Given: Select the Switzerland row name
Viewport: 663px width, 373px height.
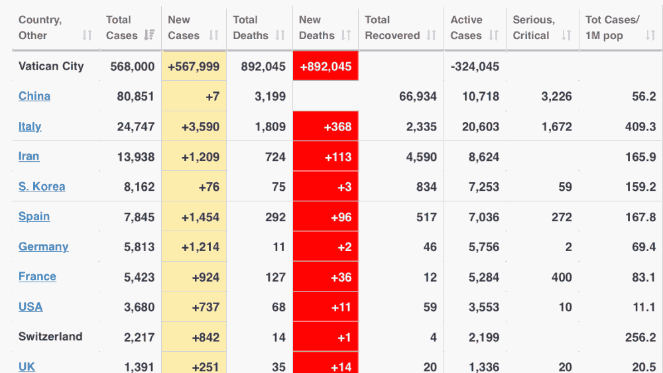Looking at the screenshot, I should pyautogui.click(x=50, y=337).
